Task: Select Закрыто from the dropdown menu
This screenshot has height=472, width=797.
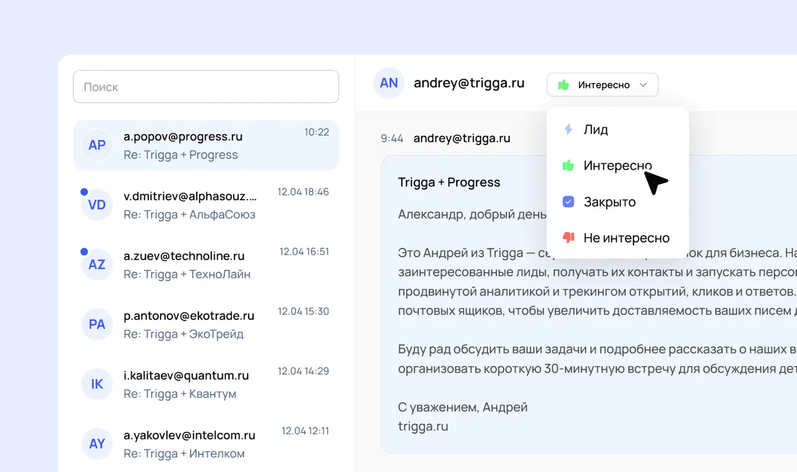Action: point(609,201)
